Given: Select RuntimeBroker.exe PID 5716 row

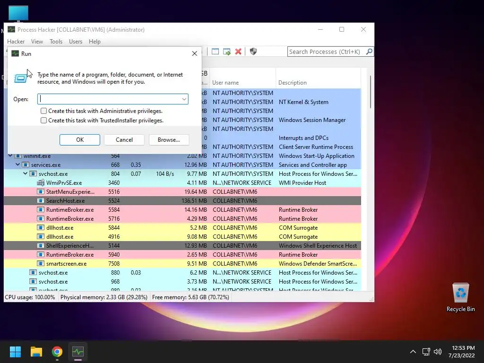Looking at the screenshot, I should (182, 218).
